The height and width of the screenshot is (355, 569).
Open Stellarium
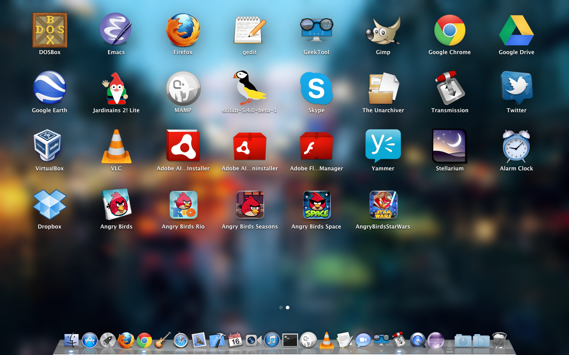[x=450, y=146]
